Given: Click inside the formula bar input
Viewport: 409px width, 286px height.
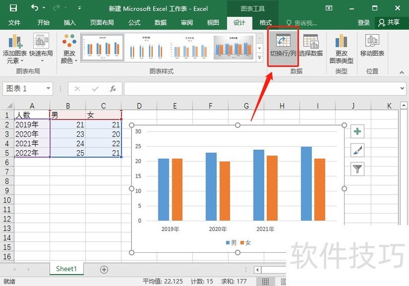Looking at the screenshot, I should click(261, 88).
